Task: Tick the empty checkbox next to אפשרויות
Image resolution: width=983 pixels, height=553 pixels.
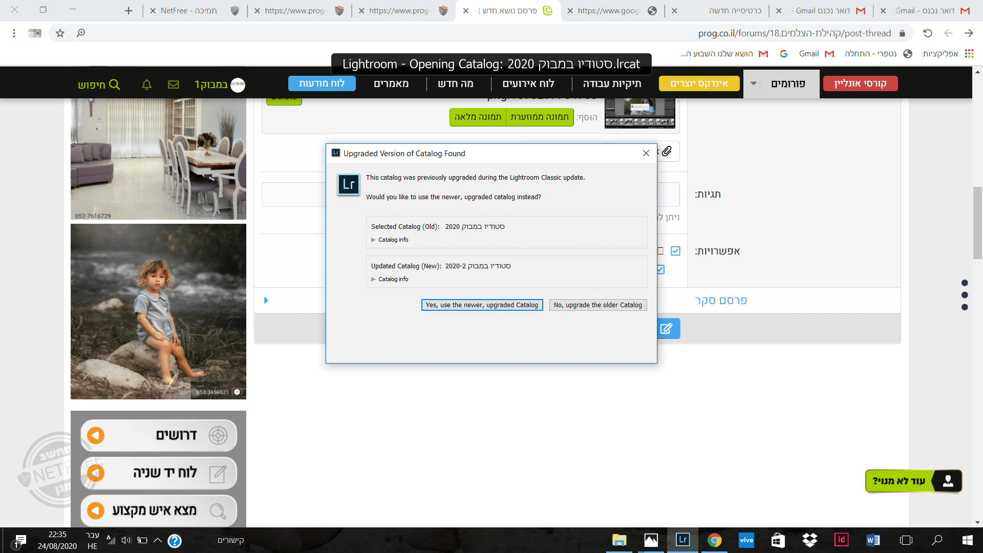Action: 660,251
